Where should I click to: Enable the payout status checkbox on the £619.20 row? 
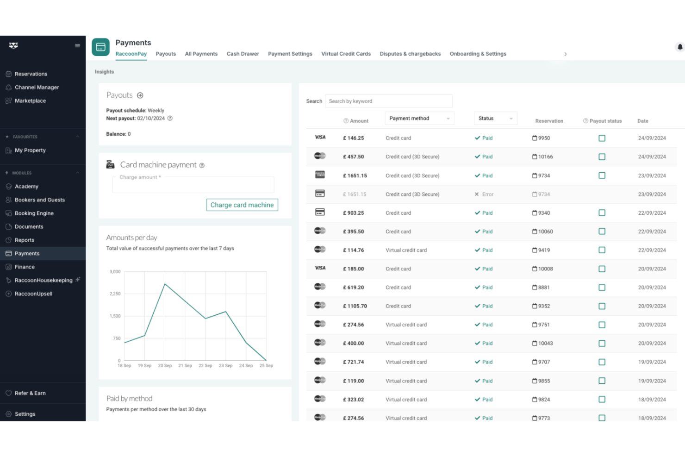[602, 287]
